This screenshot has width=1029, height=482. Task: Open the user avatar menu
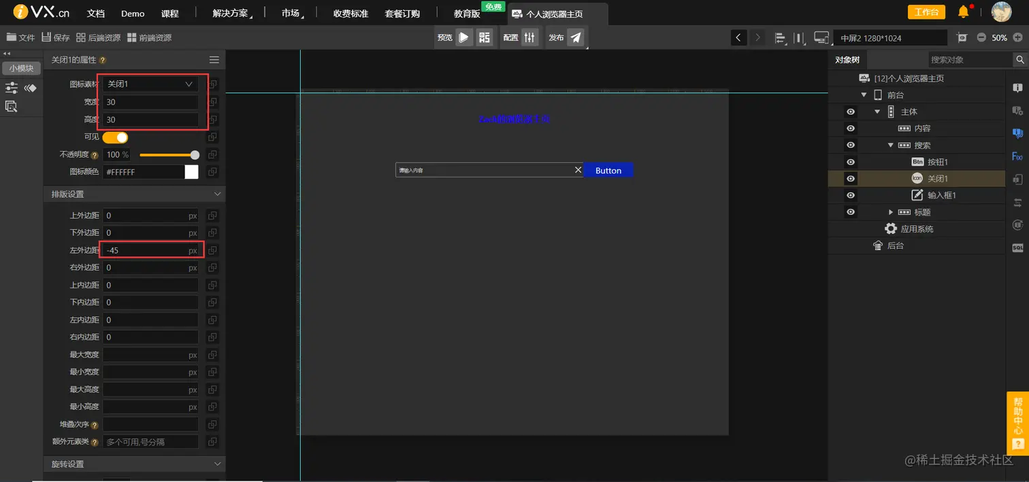(x=1001, y=12)
